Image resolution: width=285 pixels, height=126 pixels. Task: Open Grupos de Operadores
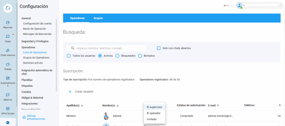coord(36,58)
